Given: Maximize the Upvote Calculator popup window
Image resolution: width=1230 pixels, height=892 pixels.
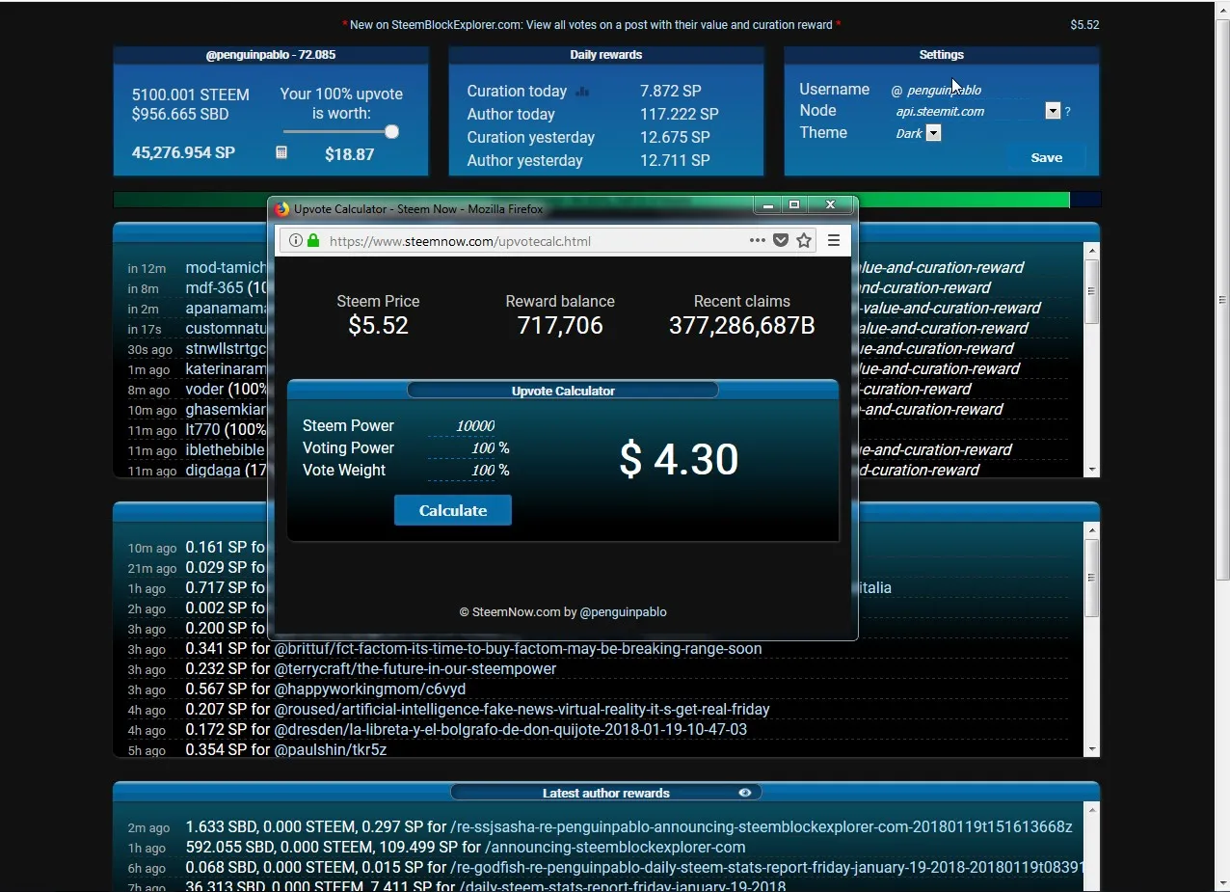Looking at the screenshot, I should 795,205.
